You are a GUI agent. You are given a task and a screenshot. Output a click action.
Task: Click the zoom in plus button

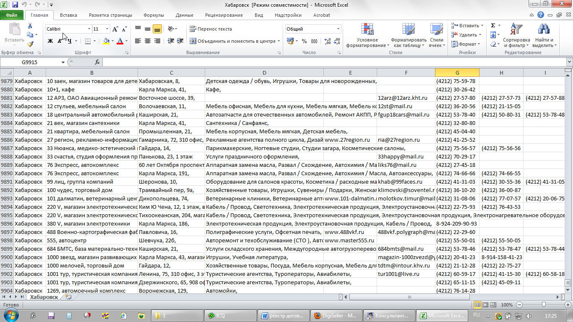(x=568, y=305)
